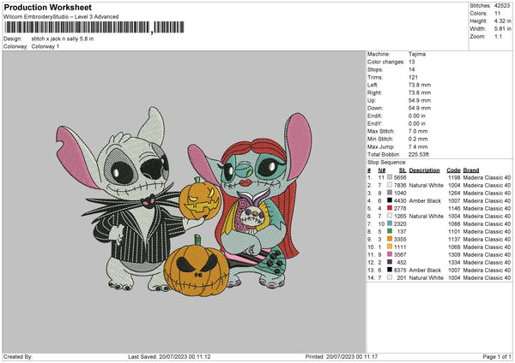Click the embroidery design preview image
Image resolution: width=515 pixels, height=363 pixels.
[x=184, y=202]
